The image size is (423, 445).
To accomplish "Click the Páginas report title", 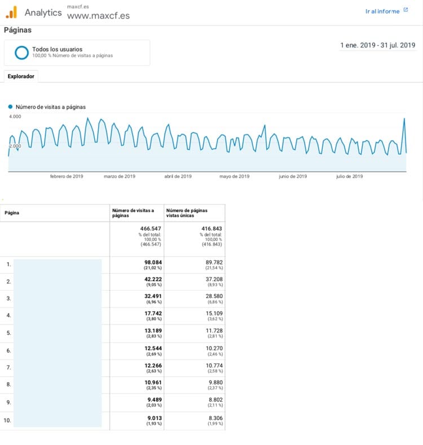I will [x=17, y=30].
